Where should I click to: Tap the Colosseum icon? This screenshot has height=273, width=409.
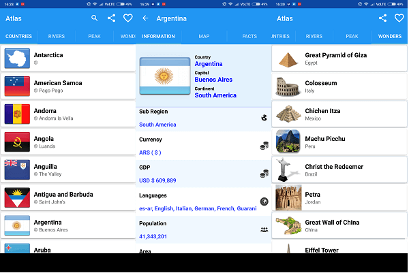click(288, 87)
